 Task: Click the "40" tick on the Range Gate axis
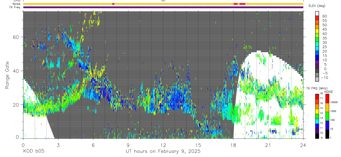16,71
